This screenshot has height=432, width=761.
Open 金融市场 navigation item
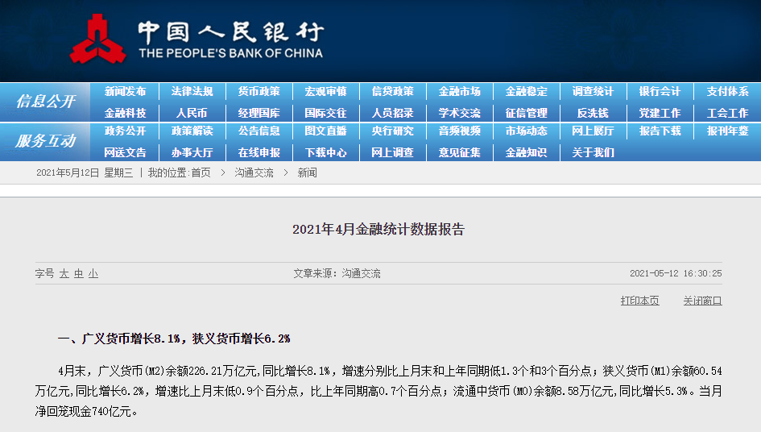point(460,91)
